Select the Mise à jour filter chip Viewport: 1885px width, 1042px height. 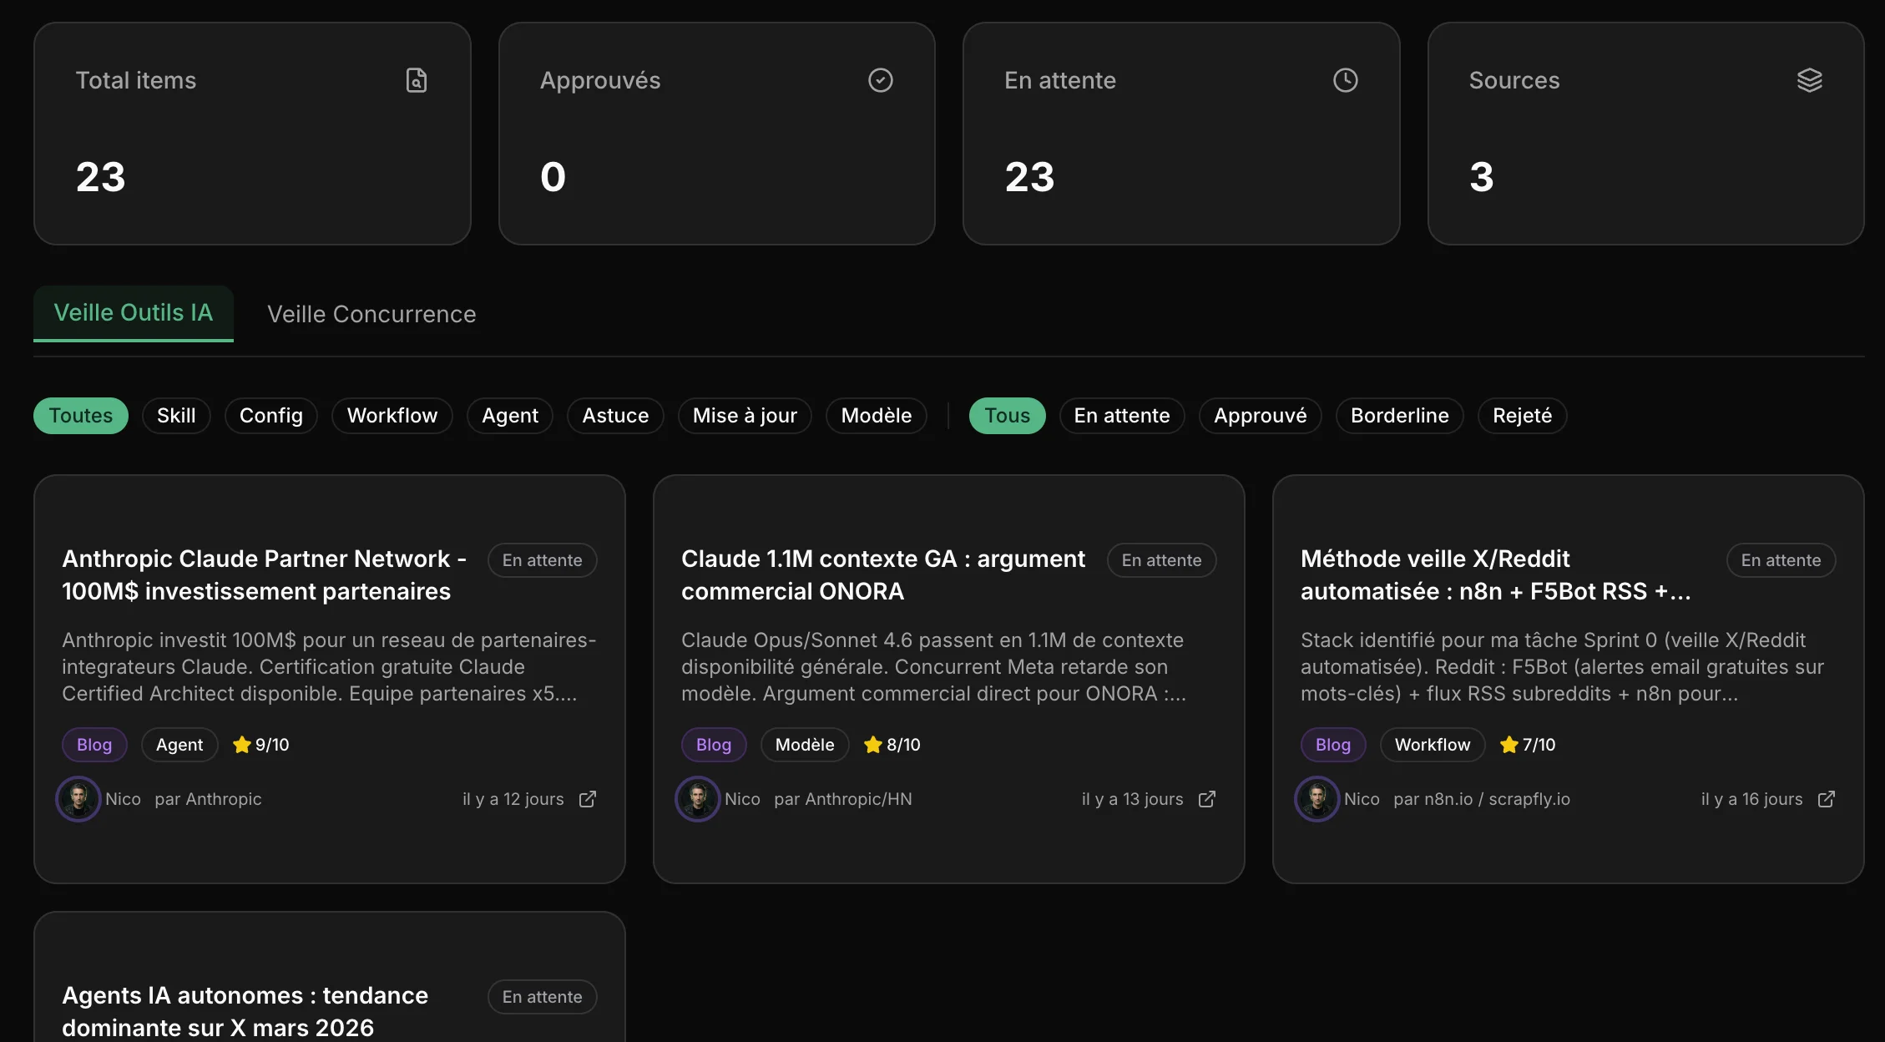tap(745, 416)
